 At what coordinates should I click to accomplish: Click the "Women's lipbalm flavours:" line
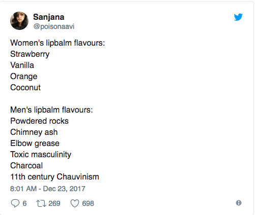click(58, 43)
